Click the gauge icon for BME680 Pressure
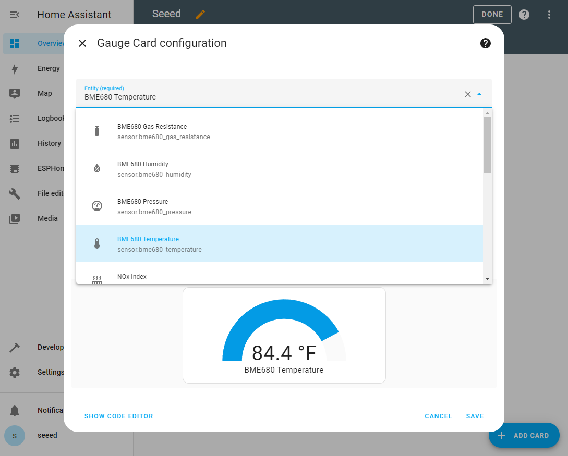 96,206
